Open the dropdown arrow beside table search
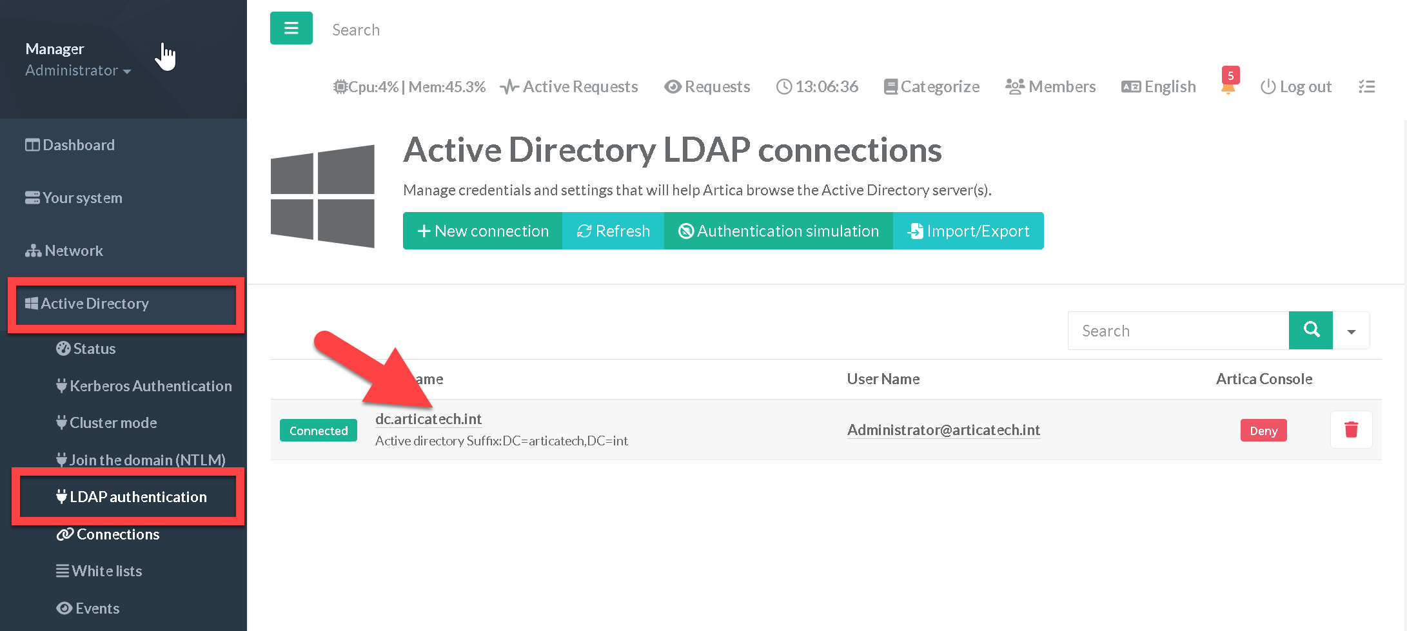This screenshot has height=631, width=1407. (x=1351, y=331)
